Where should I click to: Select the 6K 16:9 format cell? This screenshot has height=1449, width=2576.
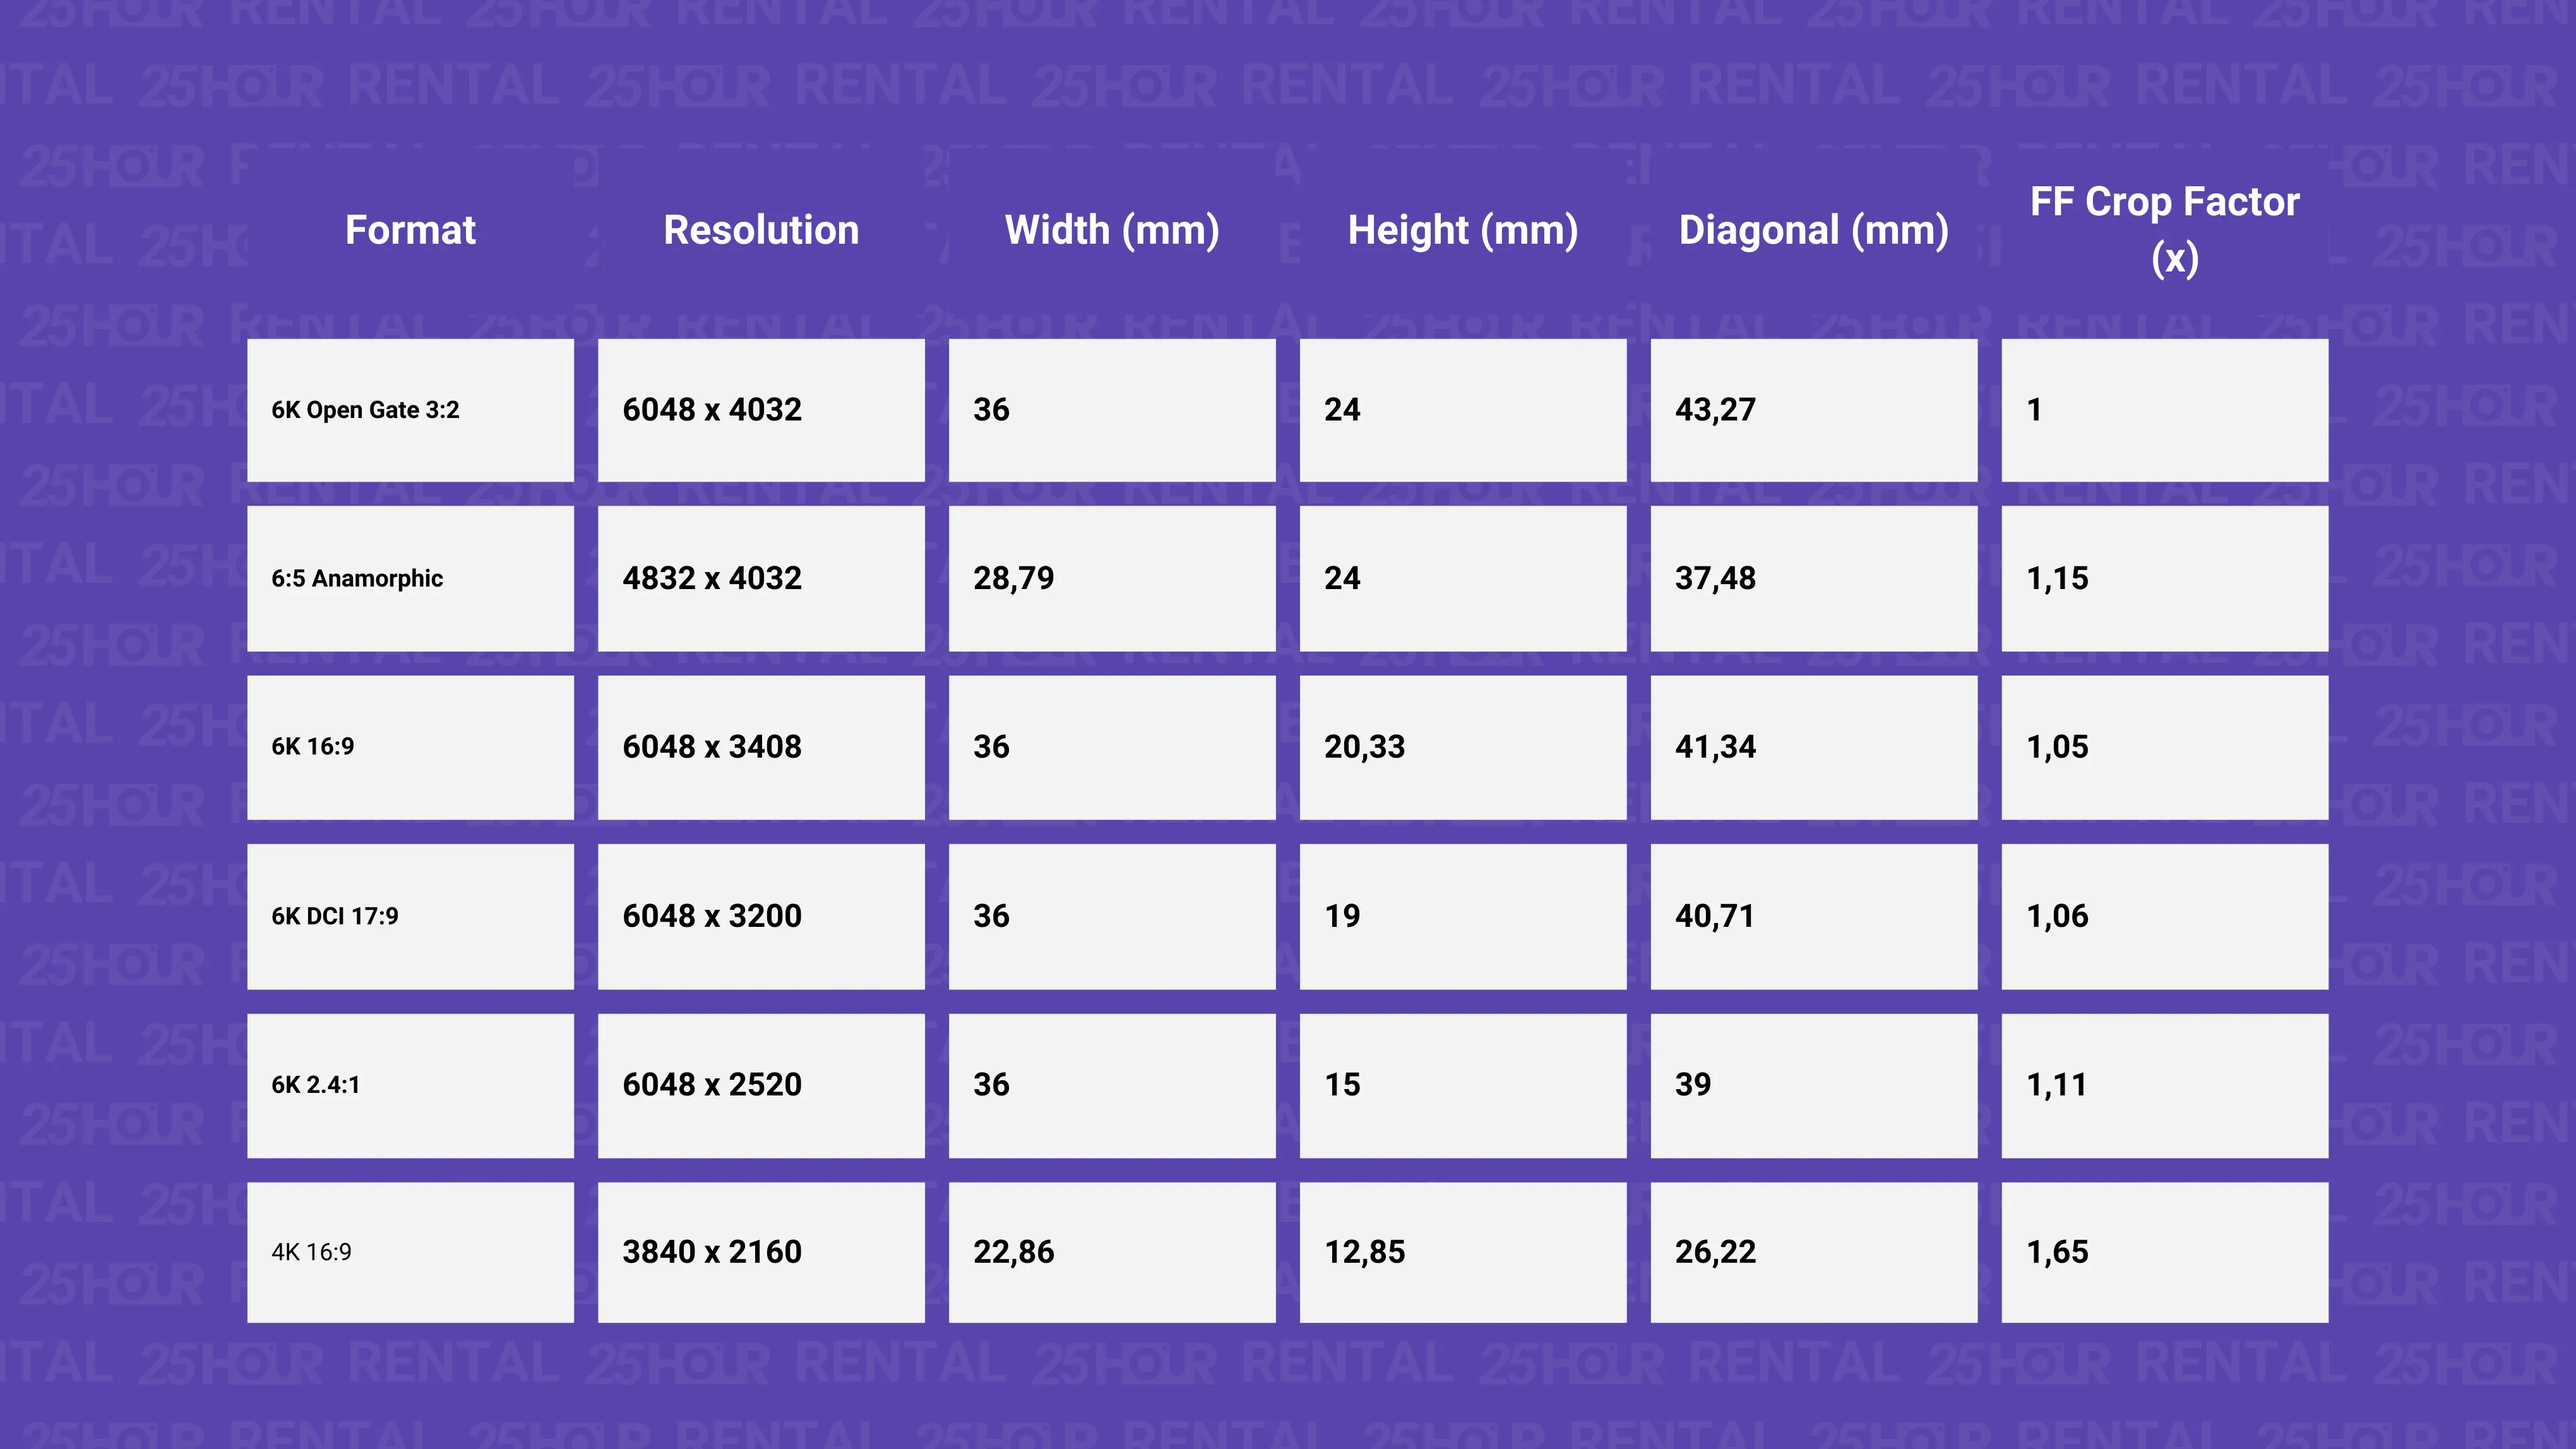(410, 747)
